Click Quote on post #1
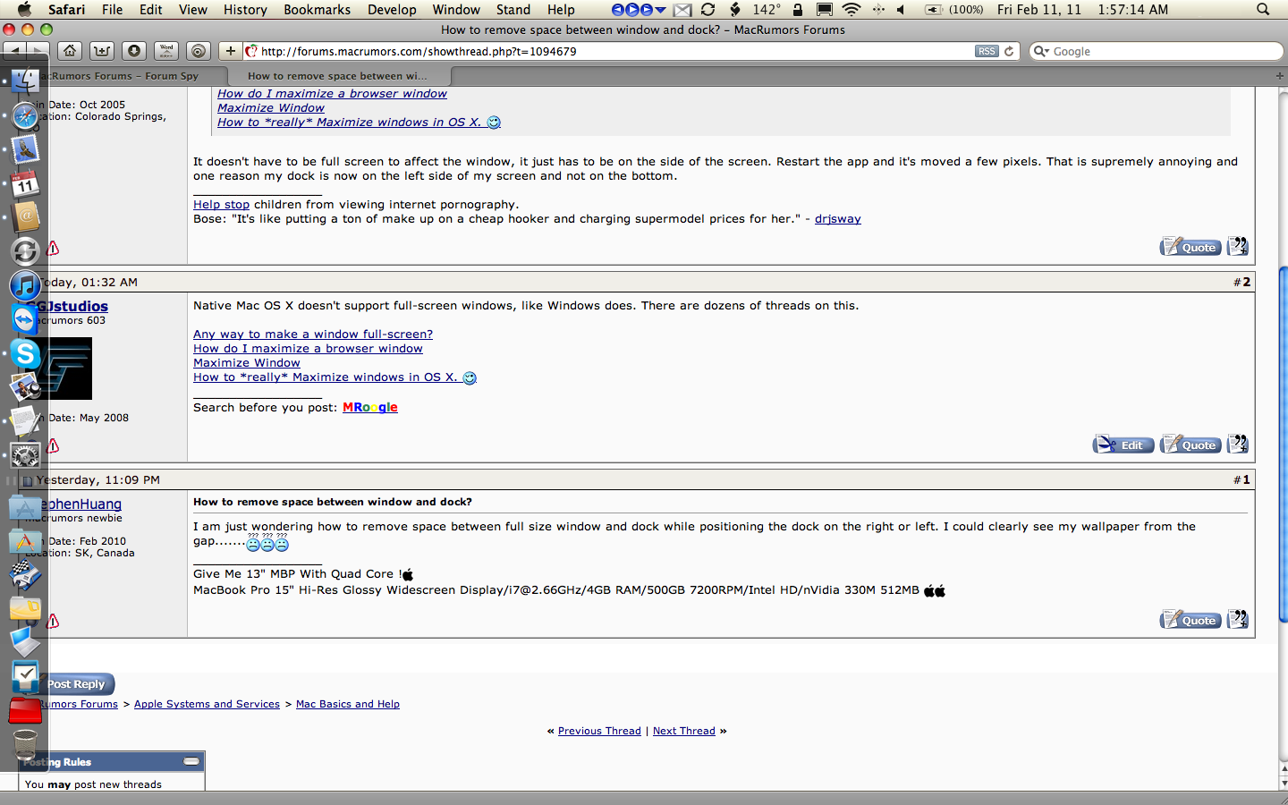Screen dimensions: 1288x805 tap(1191, 620)
